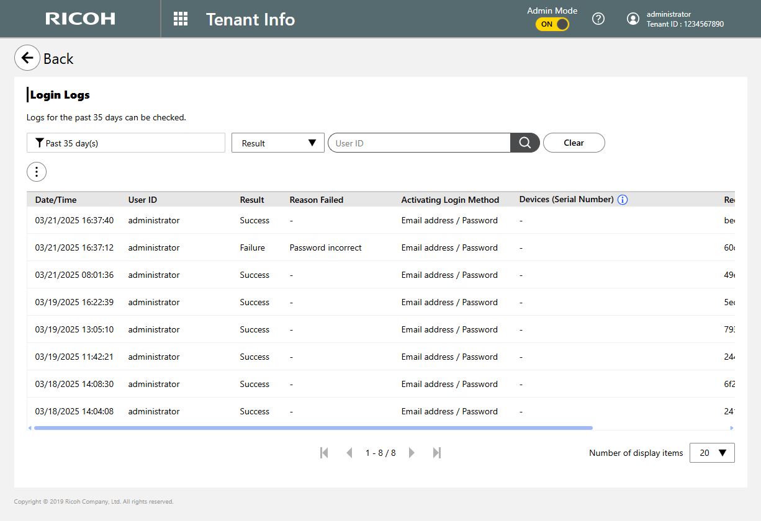Go to the next page arrow
Image resolution: width=761 pixels, height=521 pixels.
412,453
